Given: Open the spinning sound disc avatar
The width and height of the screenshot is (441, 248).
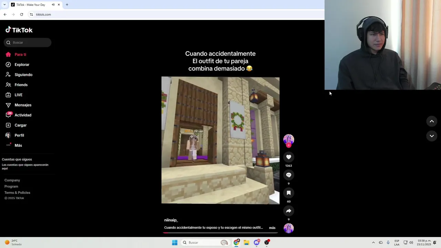Looking at the screenshot, I should [x=289, y=228].
